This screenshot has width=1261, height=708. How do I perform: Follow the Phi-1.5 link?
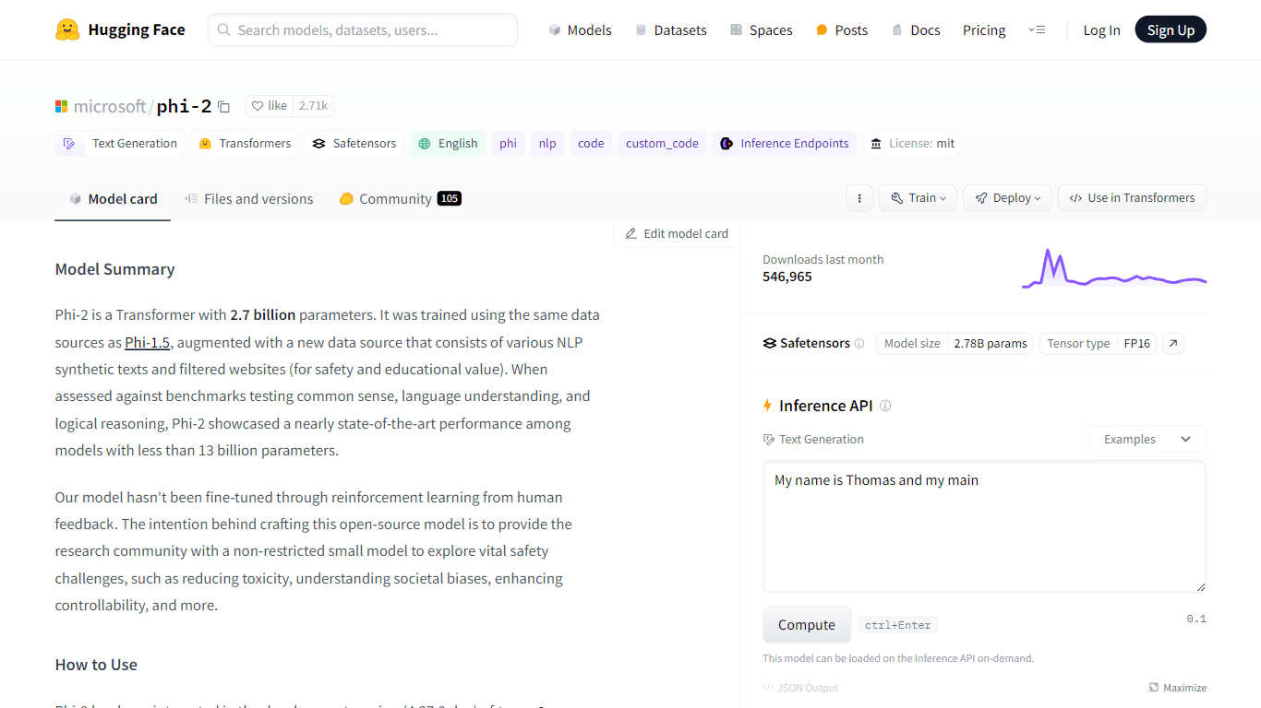click(148, 342)
